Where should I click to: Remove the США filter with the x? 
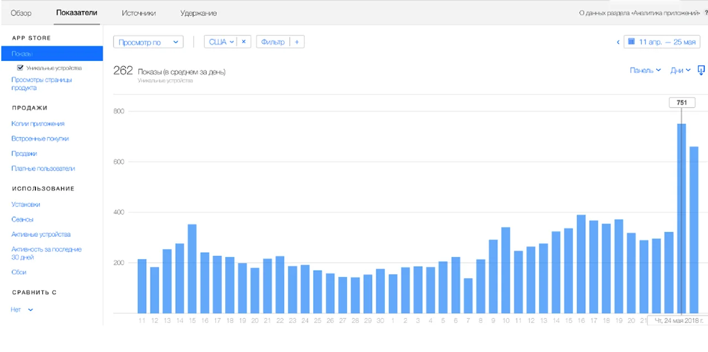243,42
